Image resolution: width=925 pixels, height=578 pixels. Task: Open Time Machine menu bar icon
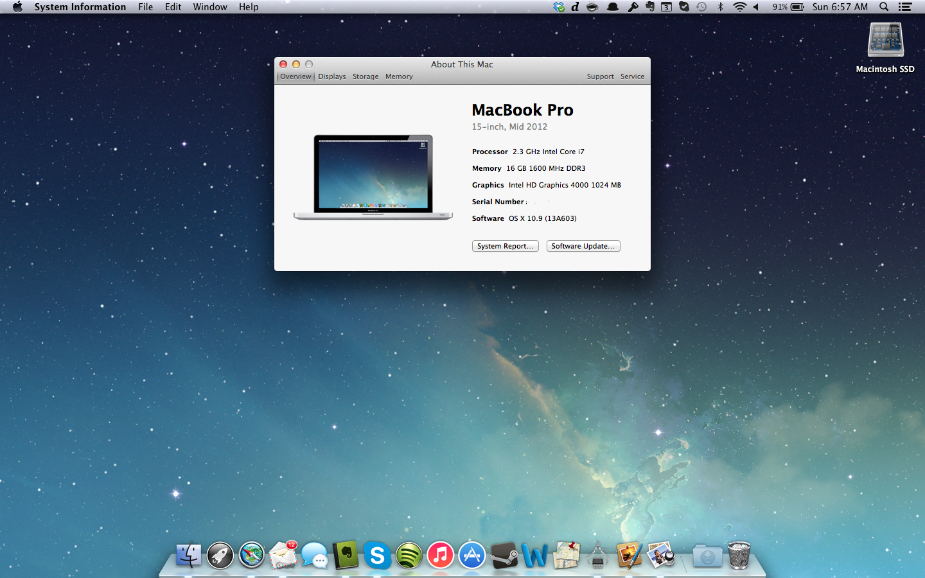701,7
